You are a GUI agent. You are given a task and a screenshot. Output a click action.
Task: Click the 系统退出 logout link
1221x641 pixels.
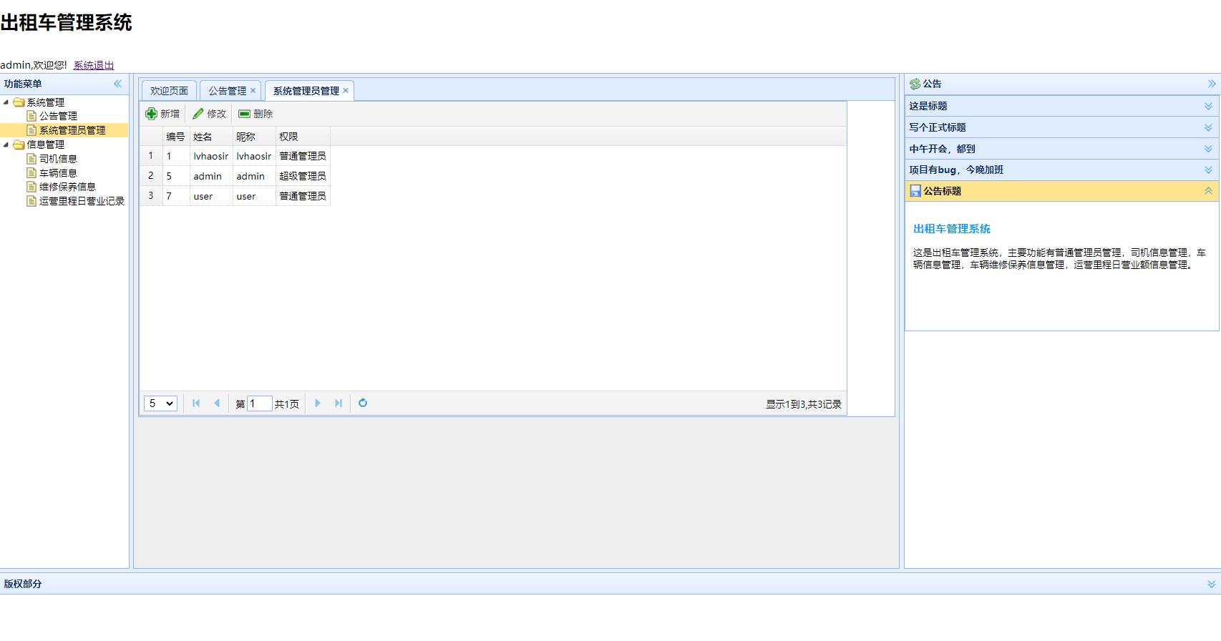(94, 65)
